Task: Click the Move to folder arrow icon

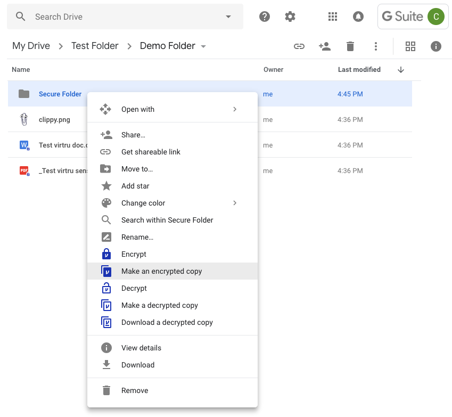Action: pyautogui.click(x=105, y=169)
